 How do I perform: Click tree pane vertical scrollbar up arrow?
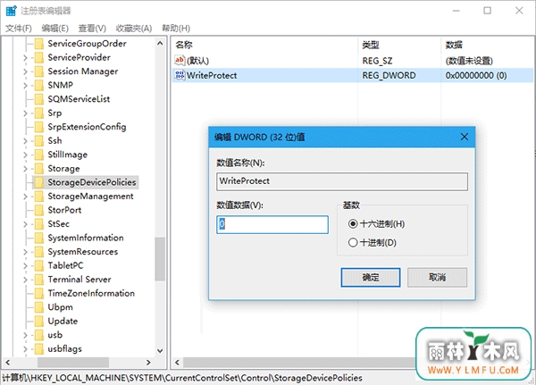click(160, 44)
